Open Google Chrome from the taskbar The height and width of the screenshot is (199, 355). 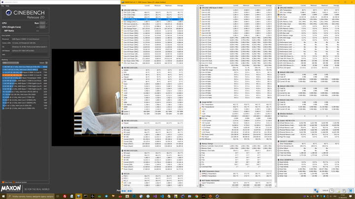(x=197, y=196)
